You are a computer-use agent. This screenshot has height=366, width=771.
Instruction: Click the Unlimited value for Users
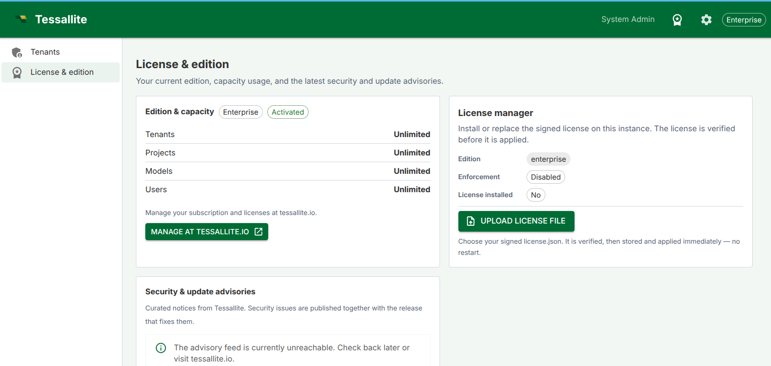(412, 189)
